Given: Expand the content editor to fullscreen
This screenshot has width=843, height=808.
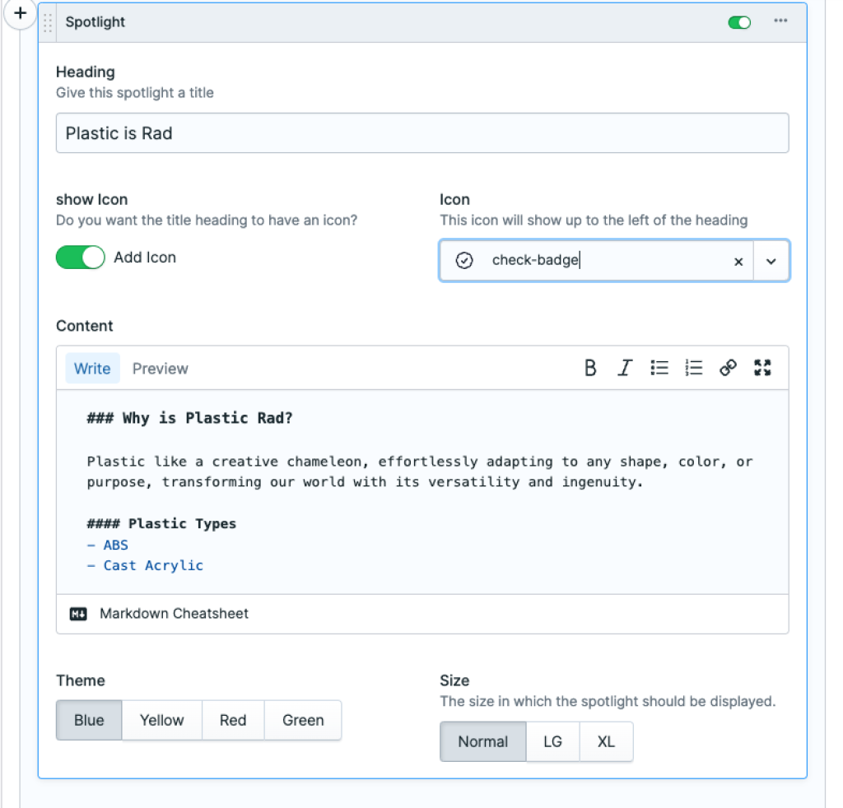Looking at the screenshot, I should pyautogui.click(x=762, y=368).
